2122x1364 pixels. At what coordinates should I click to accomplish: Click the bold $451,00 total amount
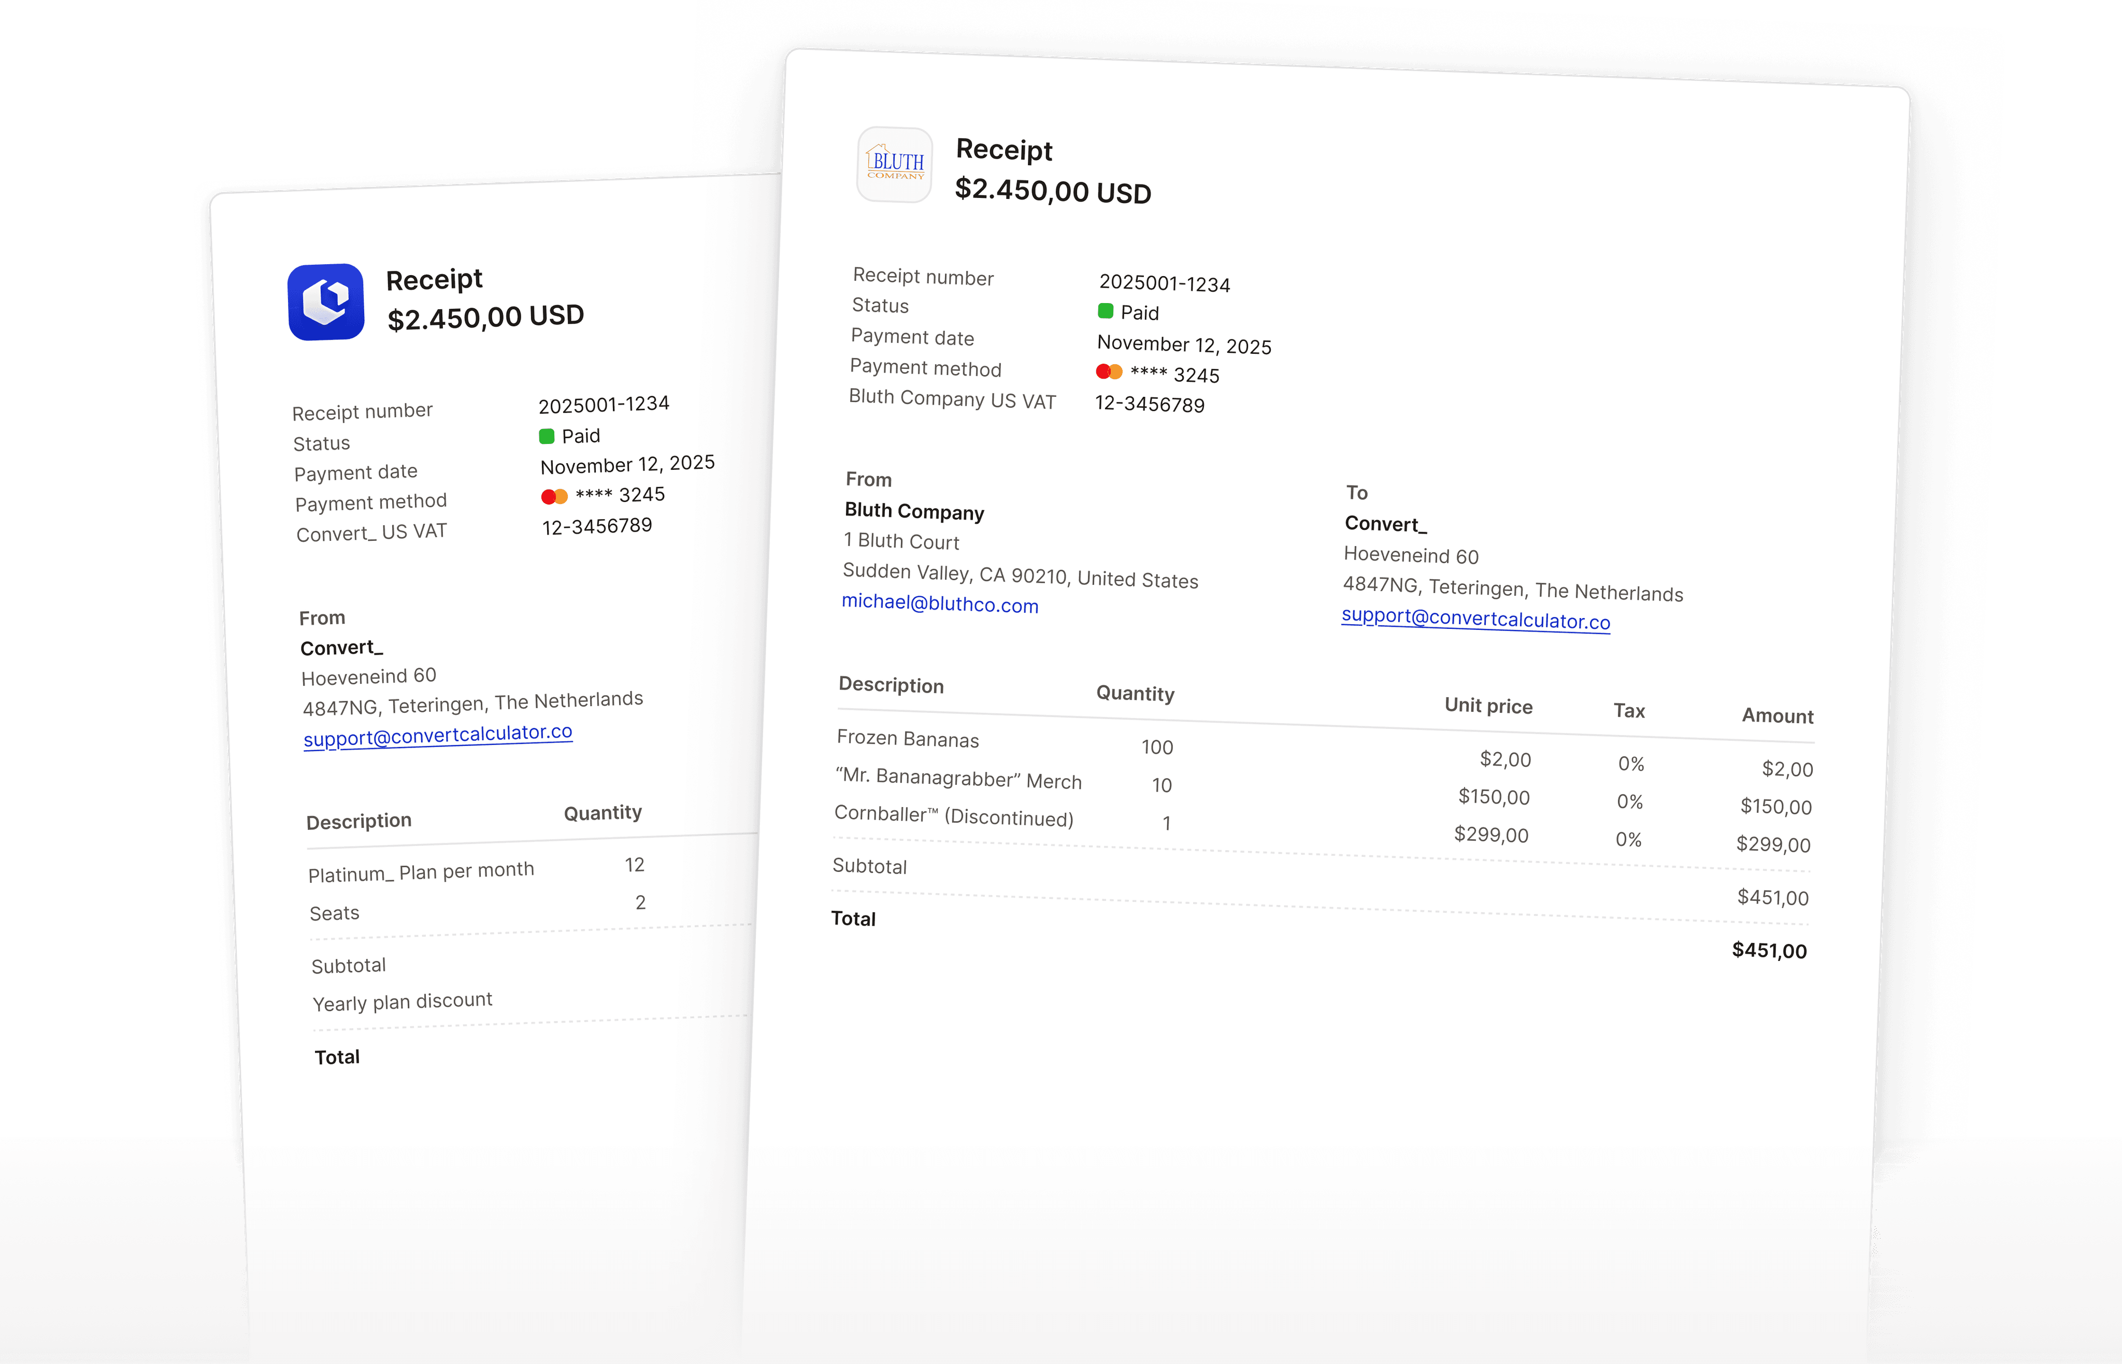[1769, 951]
